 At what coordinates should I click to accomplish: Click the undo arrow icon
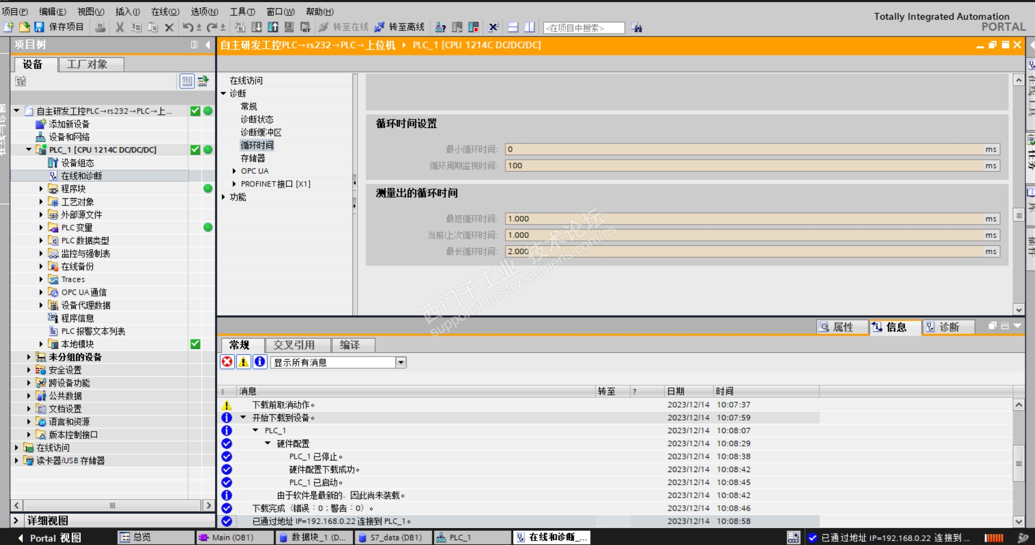point(188,27)
